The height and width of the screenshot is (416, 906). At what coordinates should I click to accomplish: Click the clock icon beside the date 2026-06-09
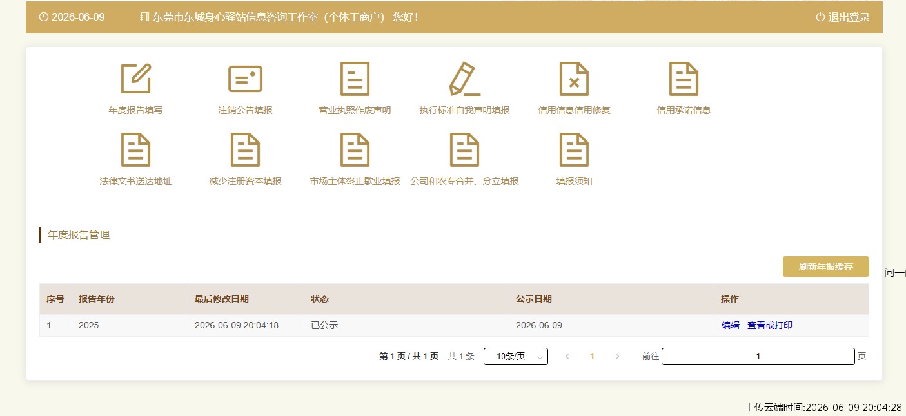(x=44, y=17)
